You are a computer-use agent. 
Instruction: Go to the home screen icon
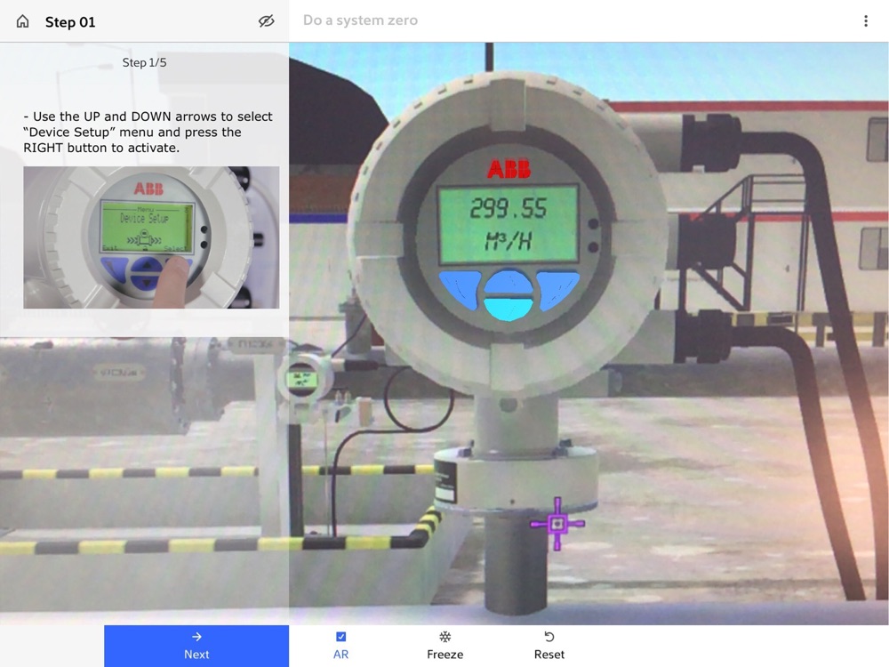point(23,21)
